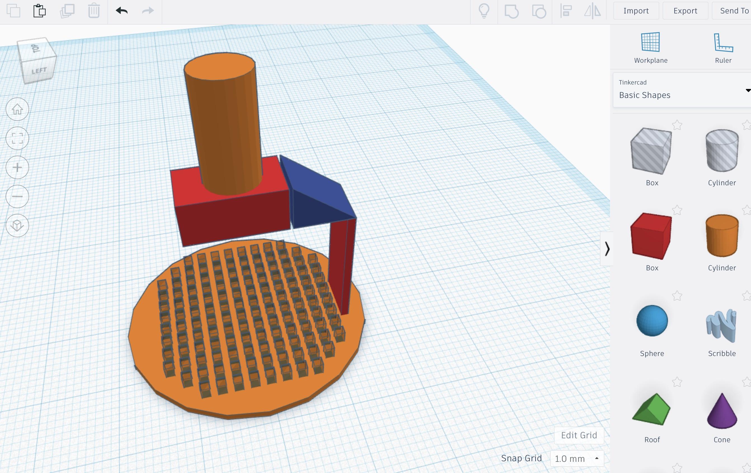This screenshot has width=751, height=473.
Task: Select the Ruler tool
Action: (723, 48)
